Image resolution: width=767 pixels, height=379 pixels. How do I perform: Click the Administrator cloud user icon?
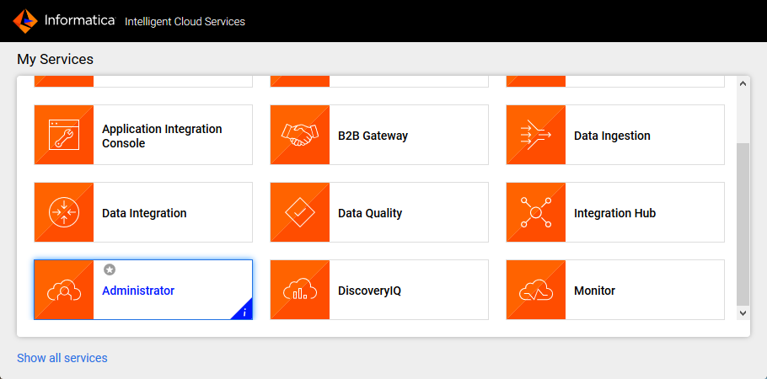click(64, 290)
